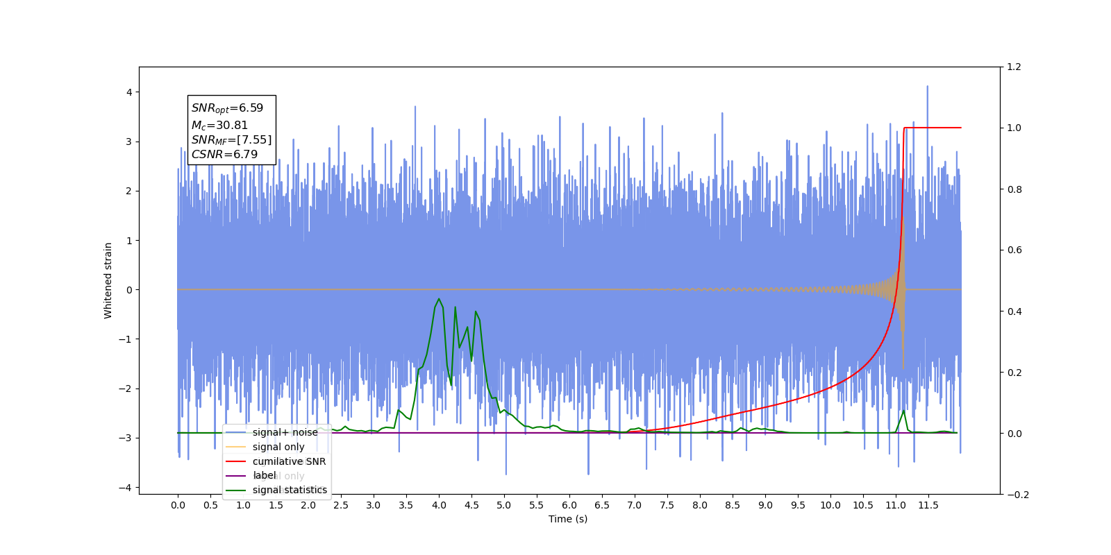The image size is (1111, 555).
Task: Click the 2.5 tick on time axis
Action: pyautogui.click(x=341, y=505)
